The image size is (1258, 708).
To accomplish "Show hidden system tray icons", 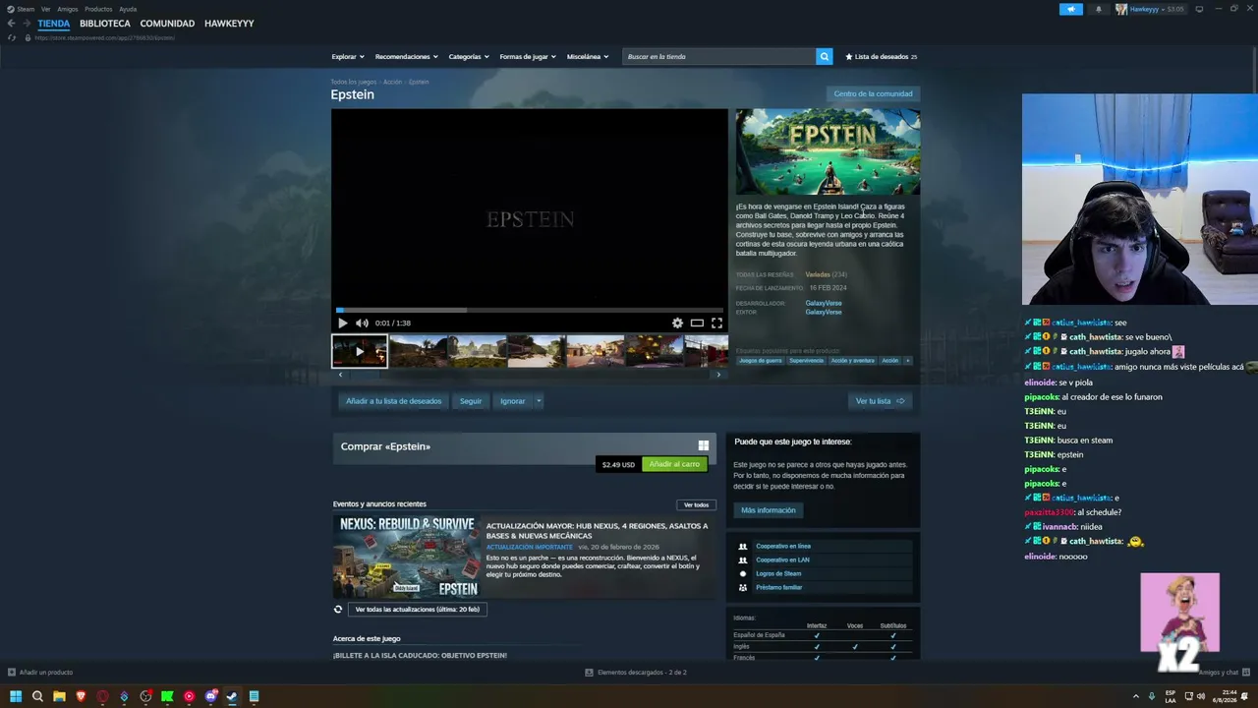I will [x=1136, y=697].
